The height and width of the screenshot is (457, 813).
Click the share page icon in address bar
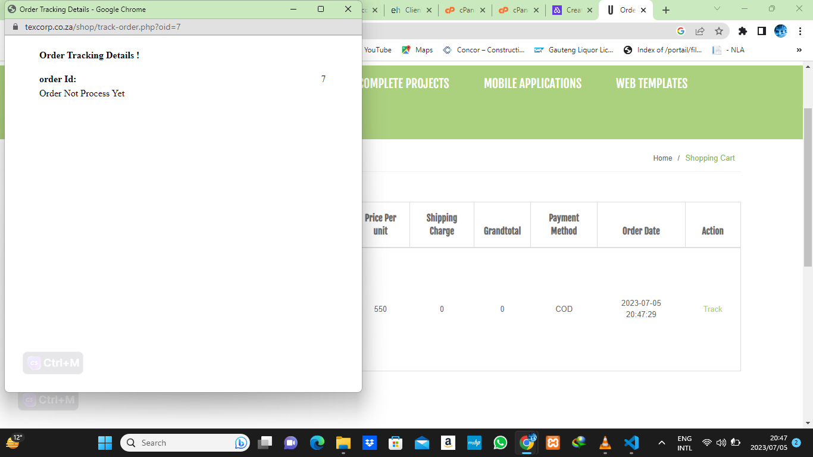700,31
